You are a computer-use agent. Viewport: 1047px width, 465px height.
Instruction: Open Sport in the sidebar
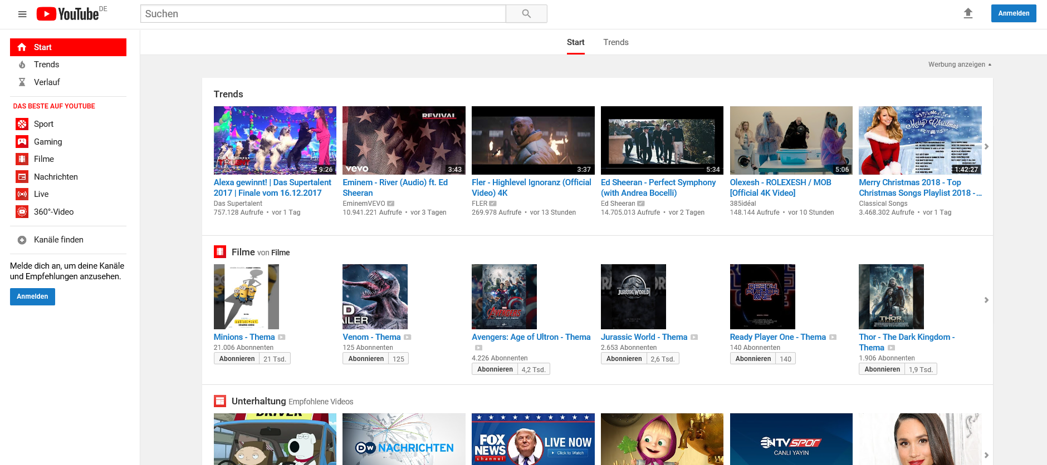[x=68, y=124]
